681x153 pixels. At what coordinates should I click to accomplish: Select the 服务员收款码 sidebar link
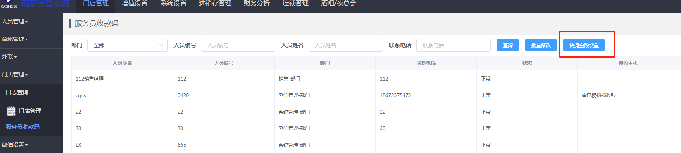point(23,127)
